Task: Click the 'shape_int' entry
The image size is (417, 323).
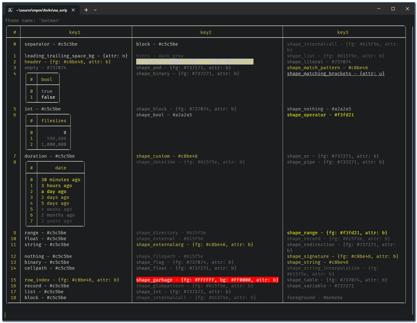Action: pyautogui.click(x=184, y=292)
